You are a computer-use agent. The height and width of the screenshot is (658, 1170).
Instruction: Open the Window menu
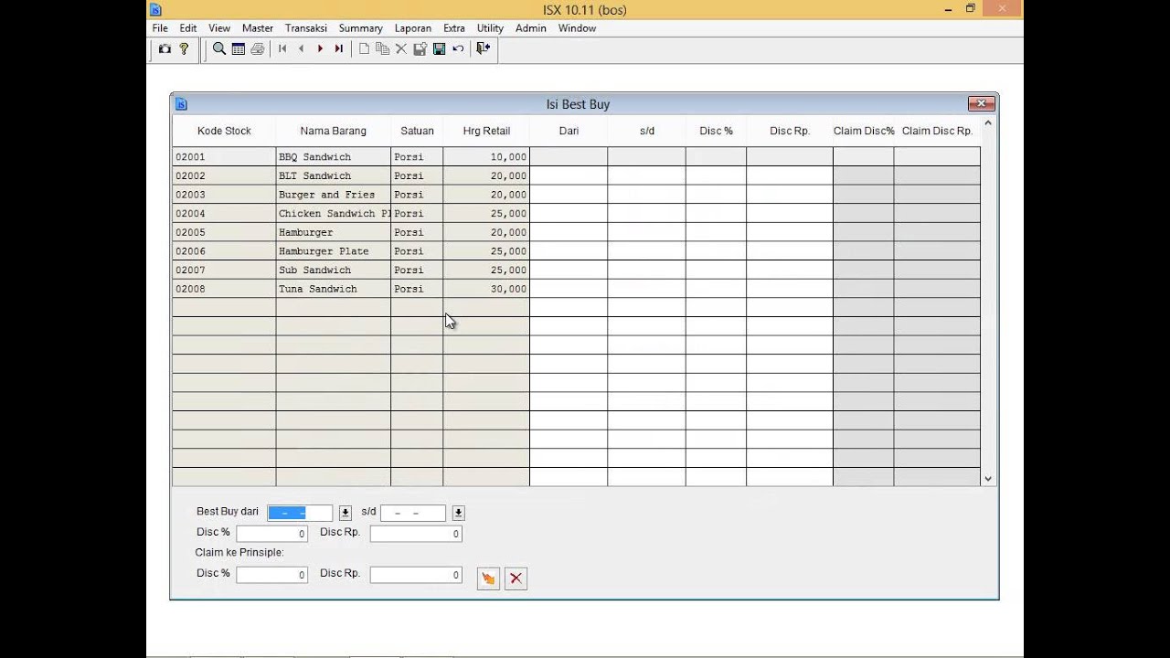pos(577,28)
